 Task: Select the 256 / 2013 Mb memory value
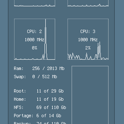(48, 69)
